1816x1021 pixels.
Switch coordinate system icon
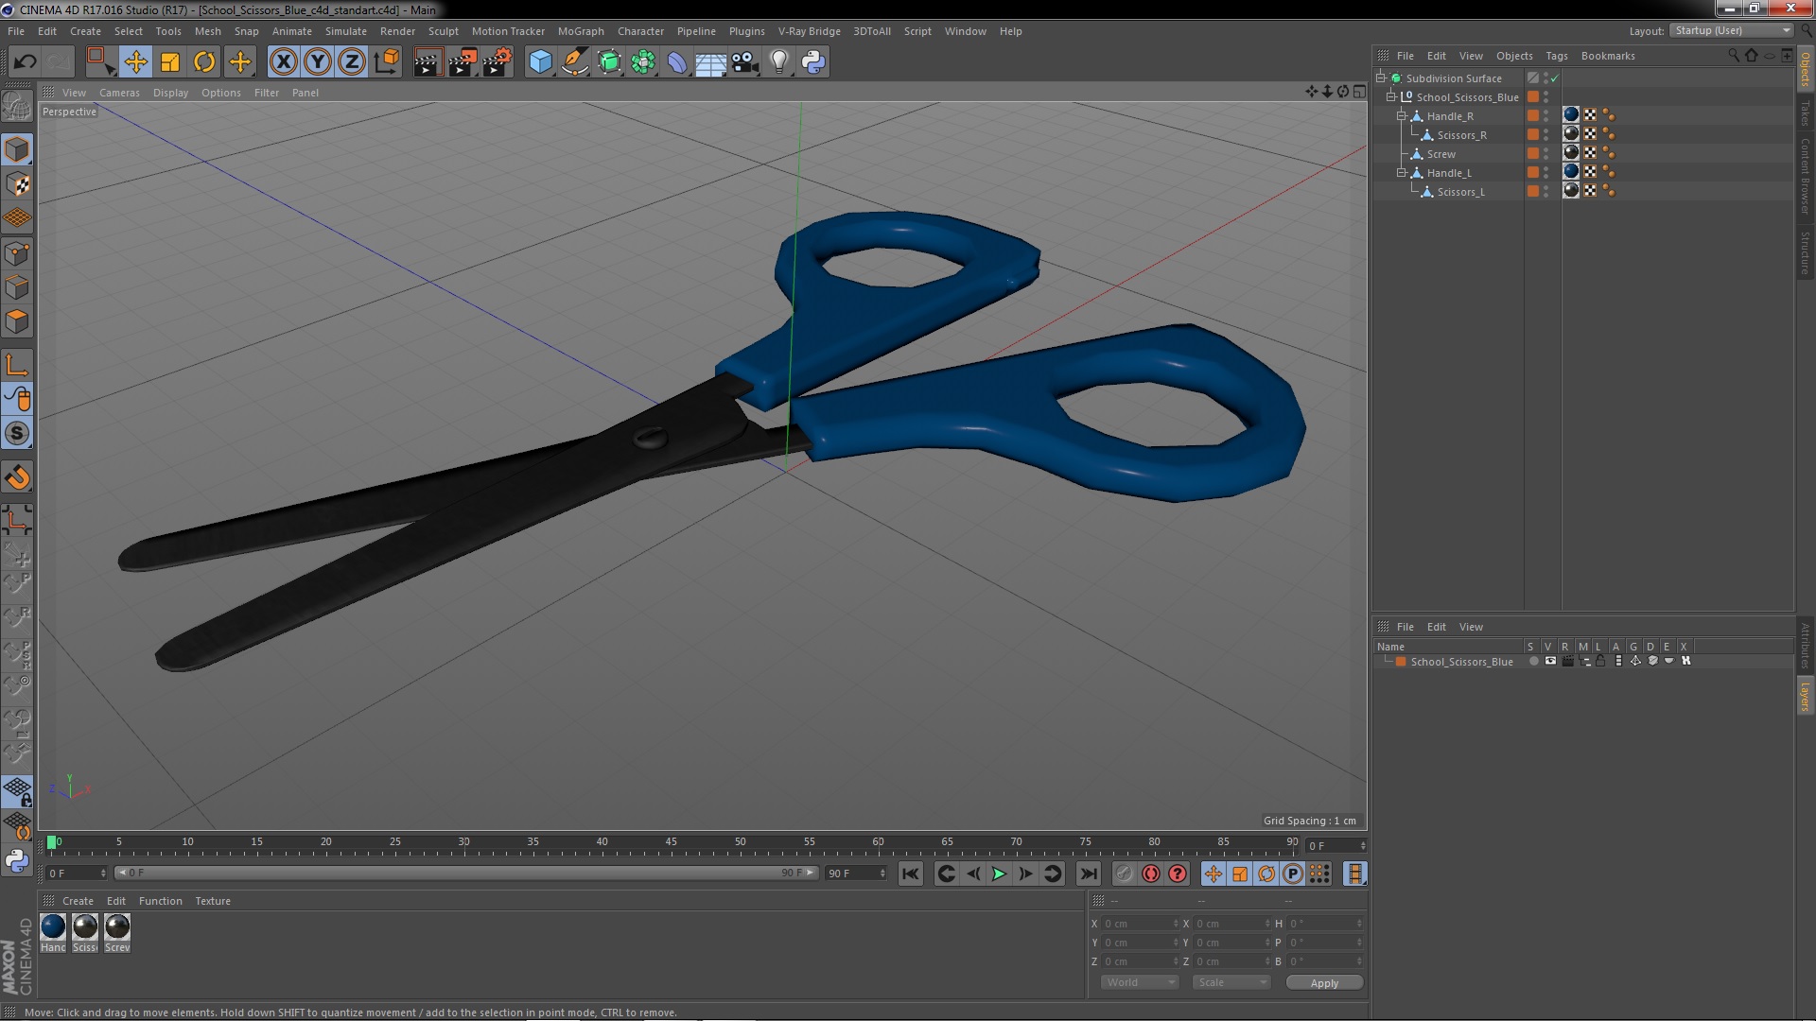(386, 62)
